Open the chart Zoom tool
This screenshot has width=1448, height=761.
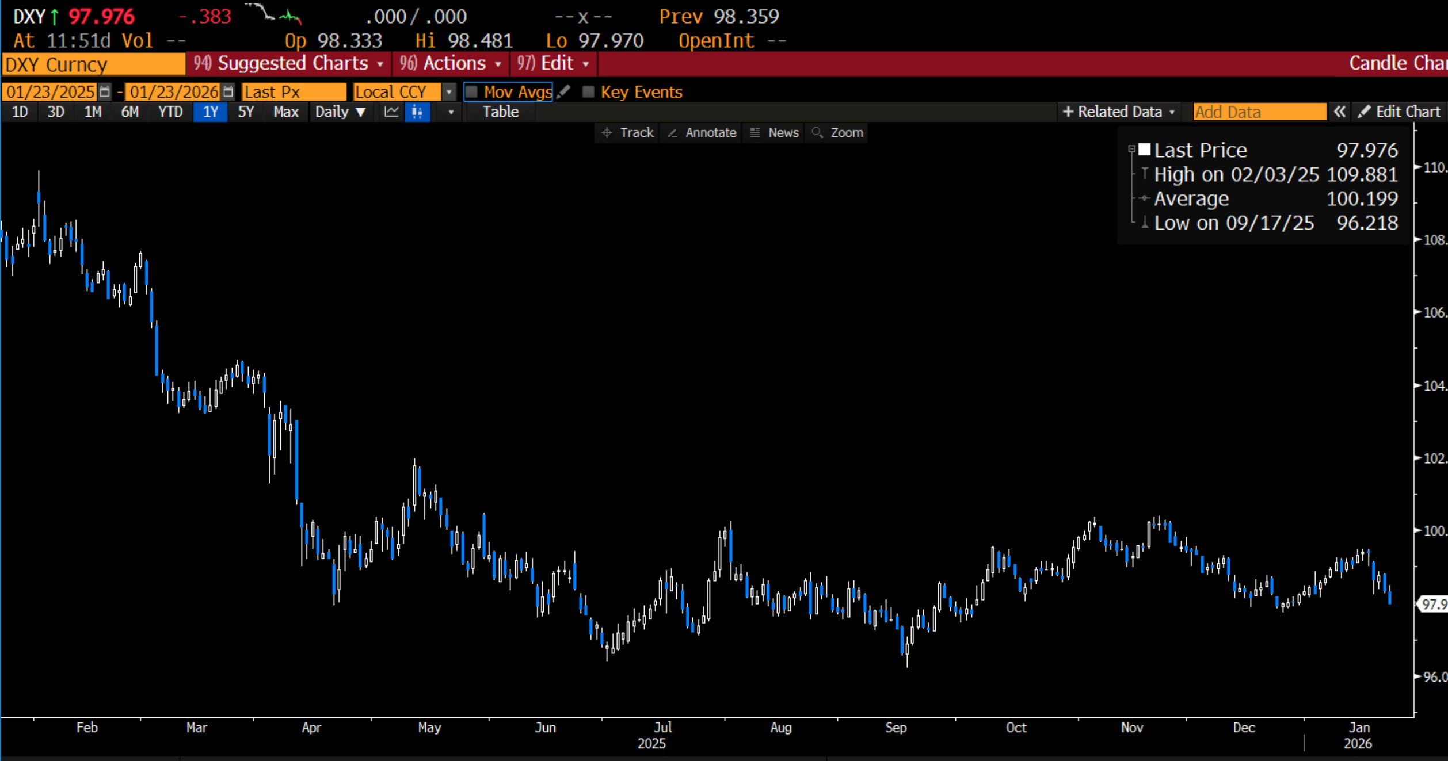[x=838, y=133]
